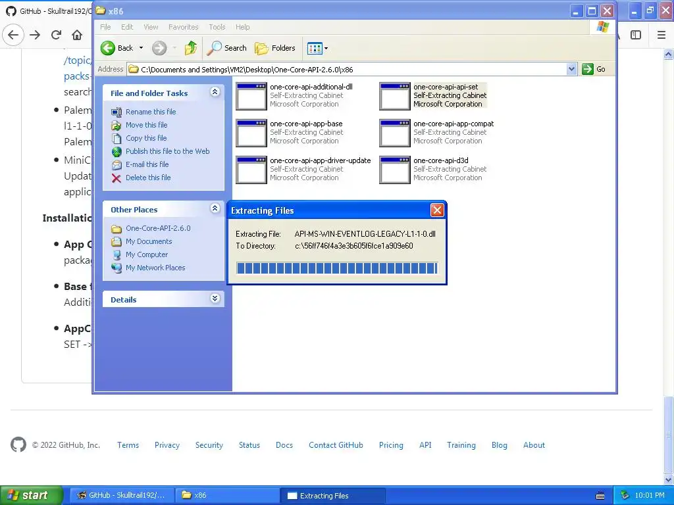Open One-Core-API-2.6.0 folder link
This screenshot has width=674, height=505.
click(158, 228)
